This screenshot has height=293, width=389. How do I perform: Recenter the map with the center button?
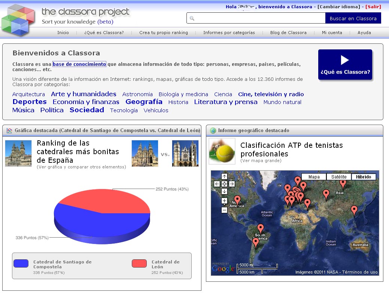[x=224, y=184]
